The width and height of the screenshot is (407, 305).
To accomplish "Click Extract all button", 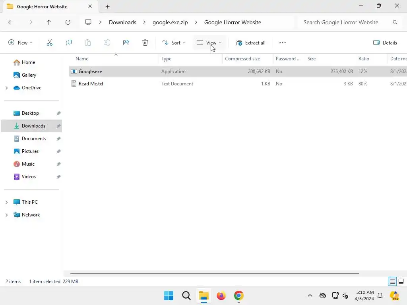I will pos(250,43).
